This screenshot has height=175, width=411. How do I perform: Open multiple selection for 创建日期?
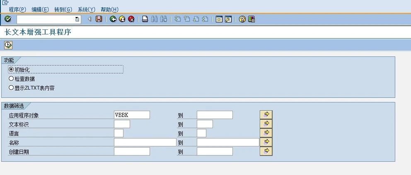(x=266, y=151)
